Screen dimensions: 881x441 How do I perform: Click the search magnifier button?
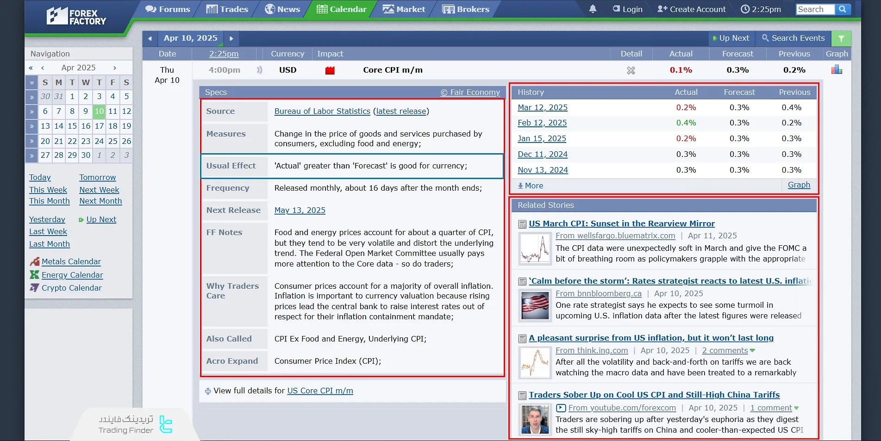(843, 9)
